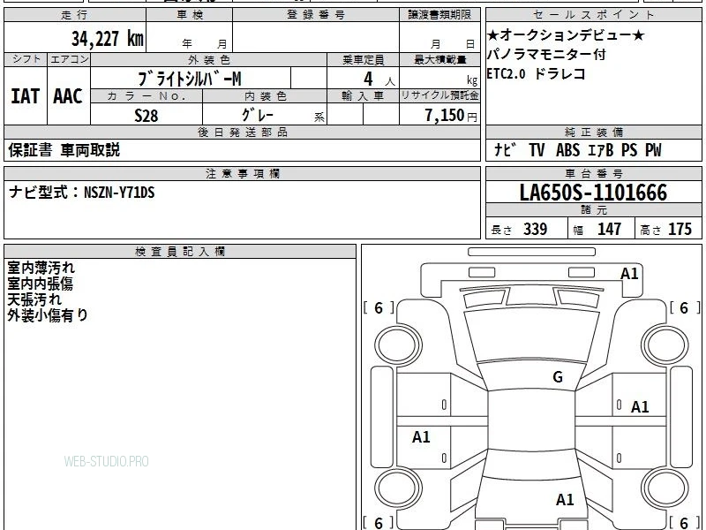The height and width of the screenshot is (530, 706).
Task: Click chassis number LA650S-1101666
Action: 593,193
